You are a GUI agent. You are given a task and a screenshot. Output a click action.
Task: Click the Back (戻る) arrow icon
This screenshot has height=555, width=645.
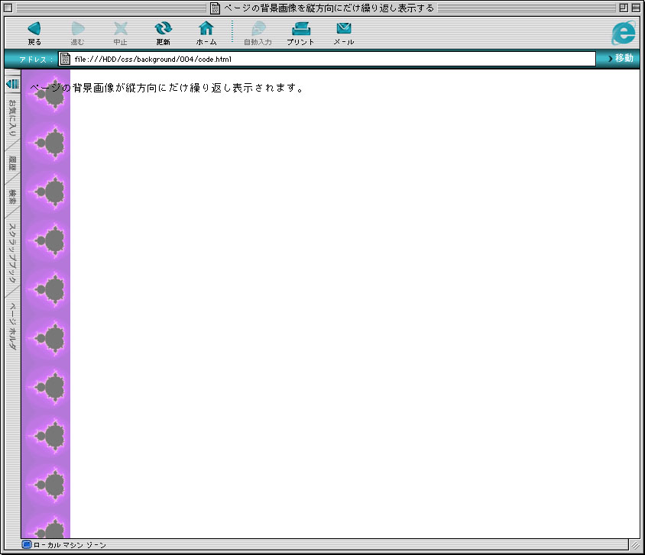point(34,29)
